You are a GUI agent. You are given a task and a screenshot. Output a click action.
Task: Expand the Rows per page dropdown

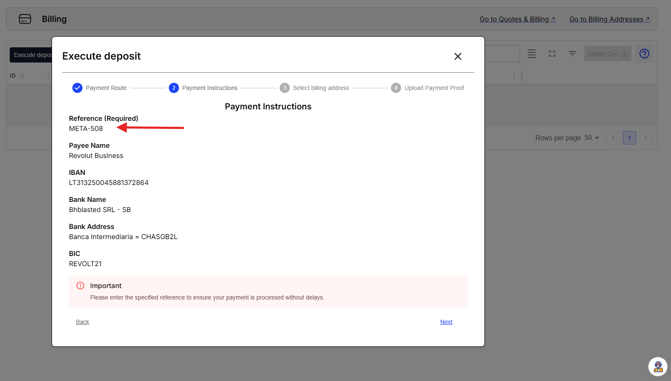(x=592, y=138)
